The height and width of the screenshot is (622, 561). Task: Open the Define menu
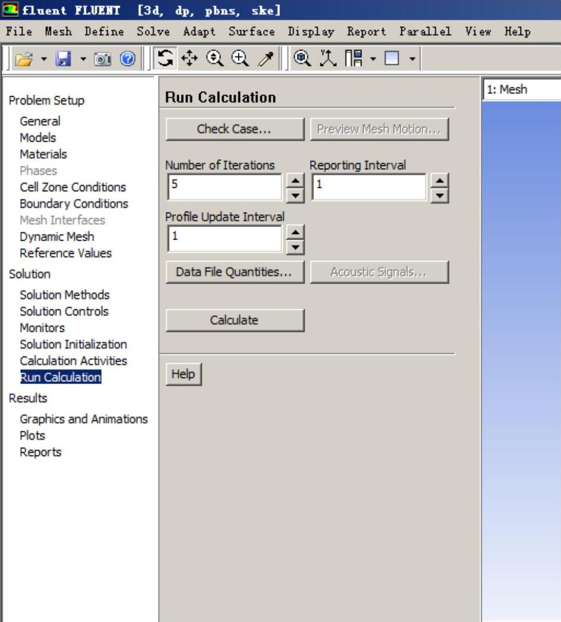(104, 31)
